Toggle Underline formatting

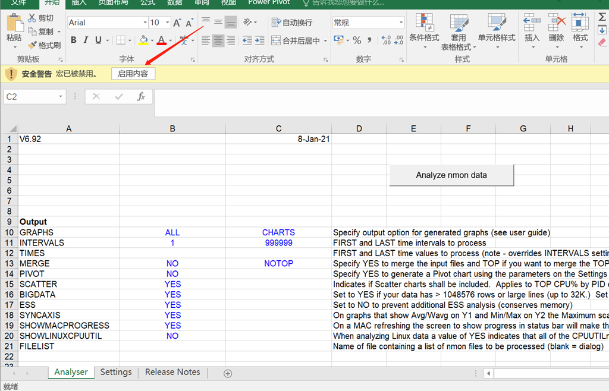pyautogui.click(x=98, y=40)
